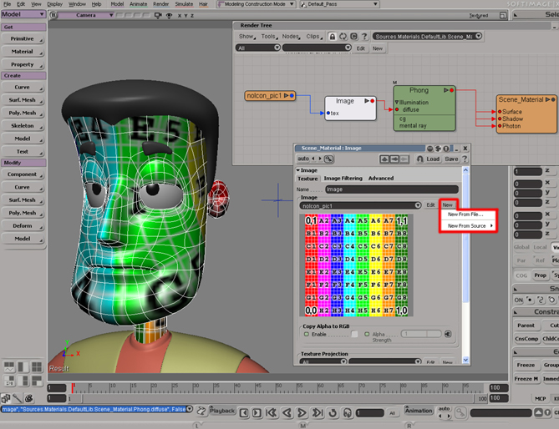559x429 pixels.
Task: Toggle the Alpha checkbox beside Strength
Action: [x=365, y=334]
